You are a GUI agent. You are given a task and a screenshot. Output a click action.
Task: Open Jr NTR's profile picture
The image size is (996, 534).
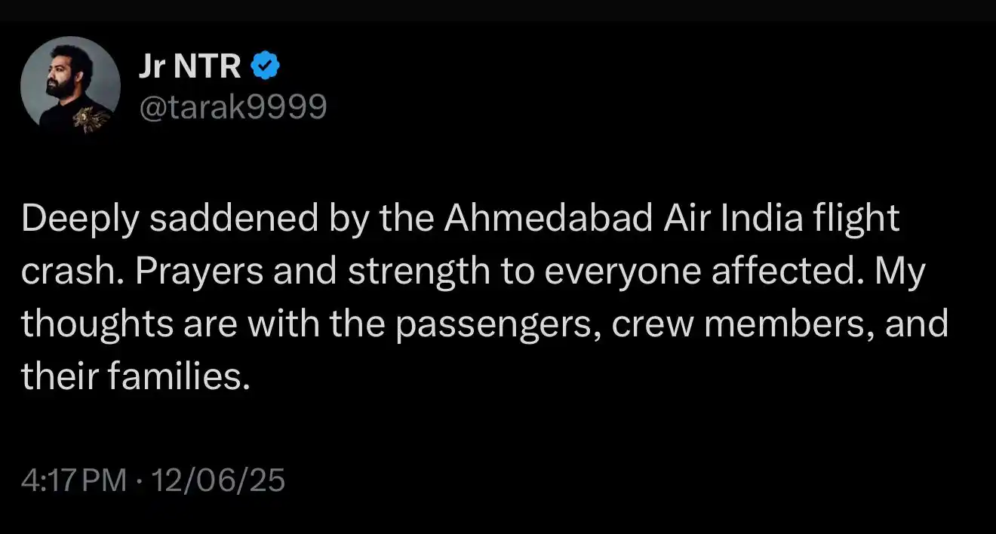70,86
